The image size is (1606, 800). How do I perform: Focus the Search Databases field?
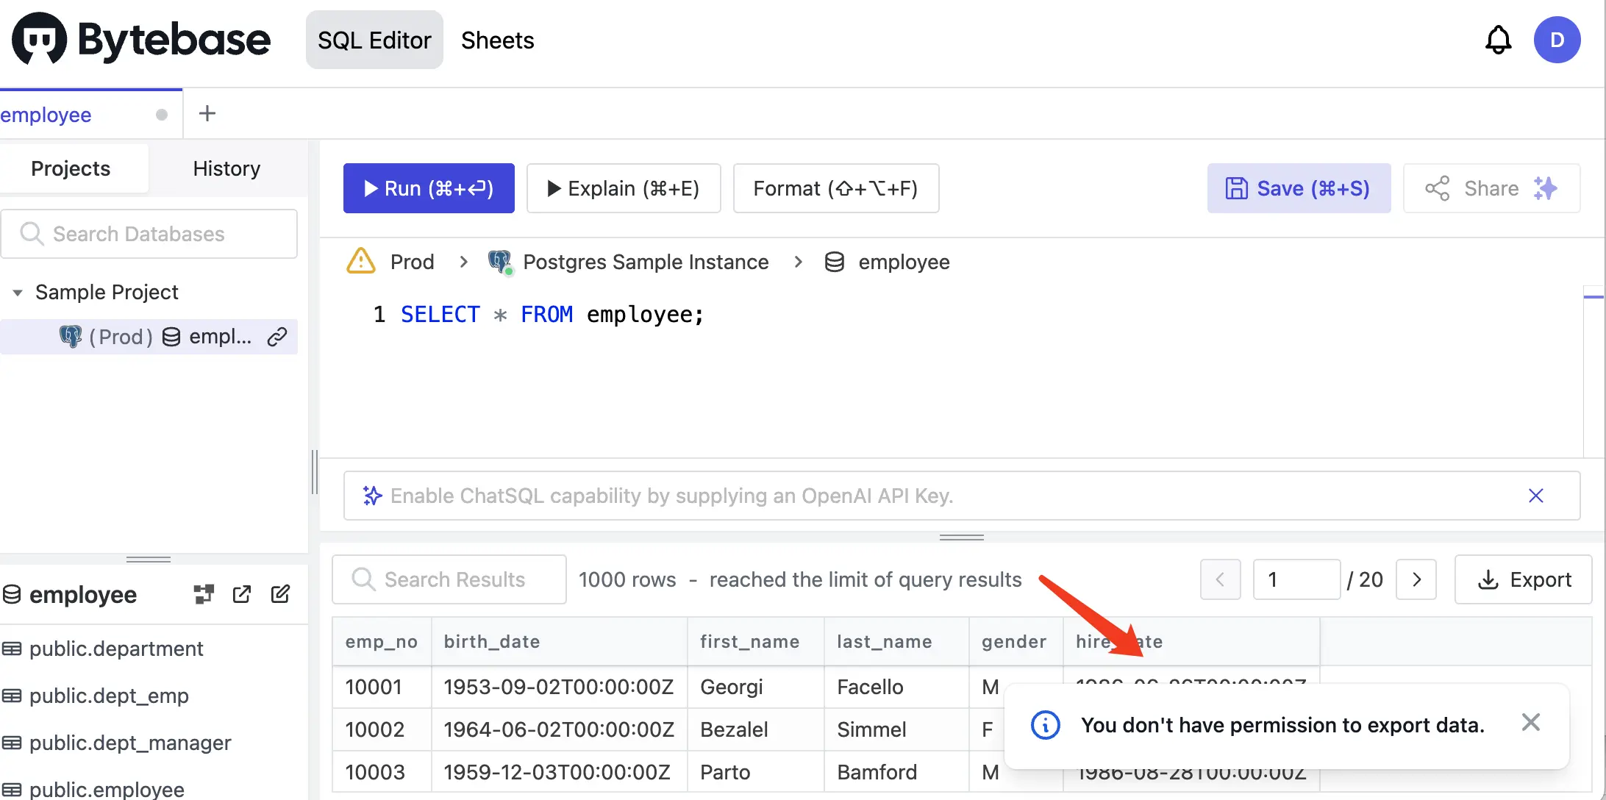point(149,234)
